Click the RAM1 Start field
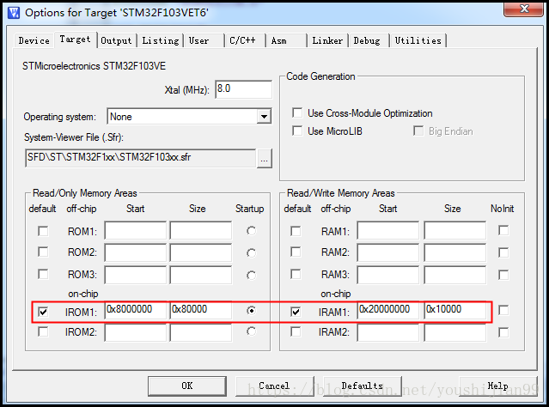Viewport: 549px width, 407px height. [388, 230]
